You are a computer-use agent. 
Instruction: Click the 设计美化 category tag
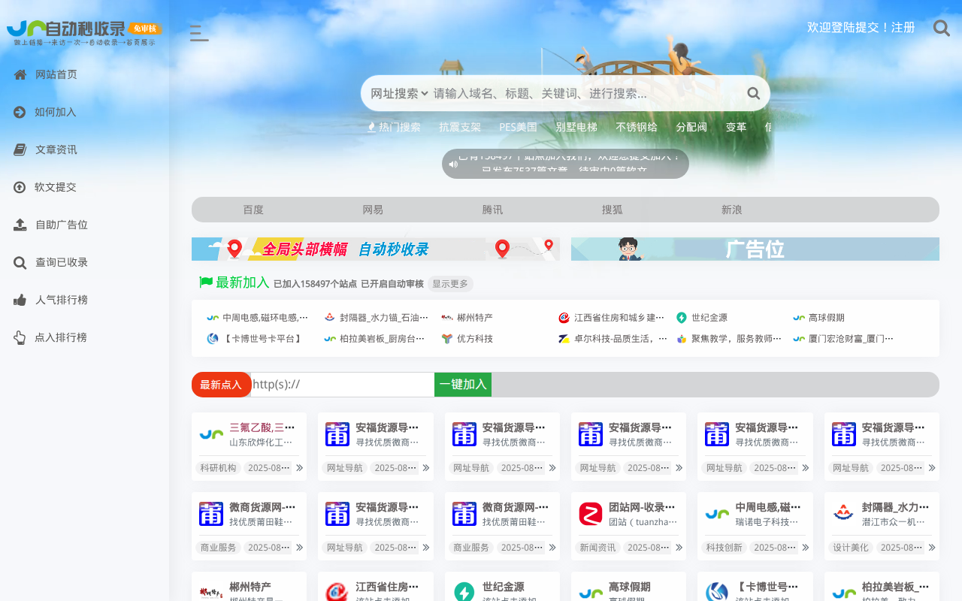click(851, 548)
